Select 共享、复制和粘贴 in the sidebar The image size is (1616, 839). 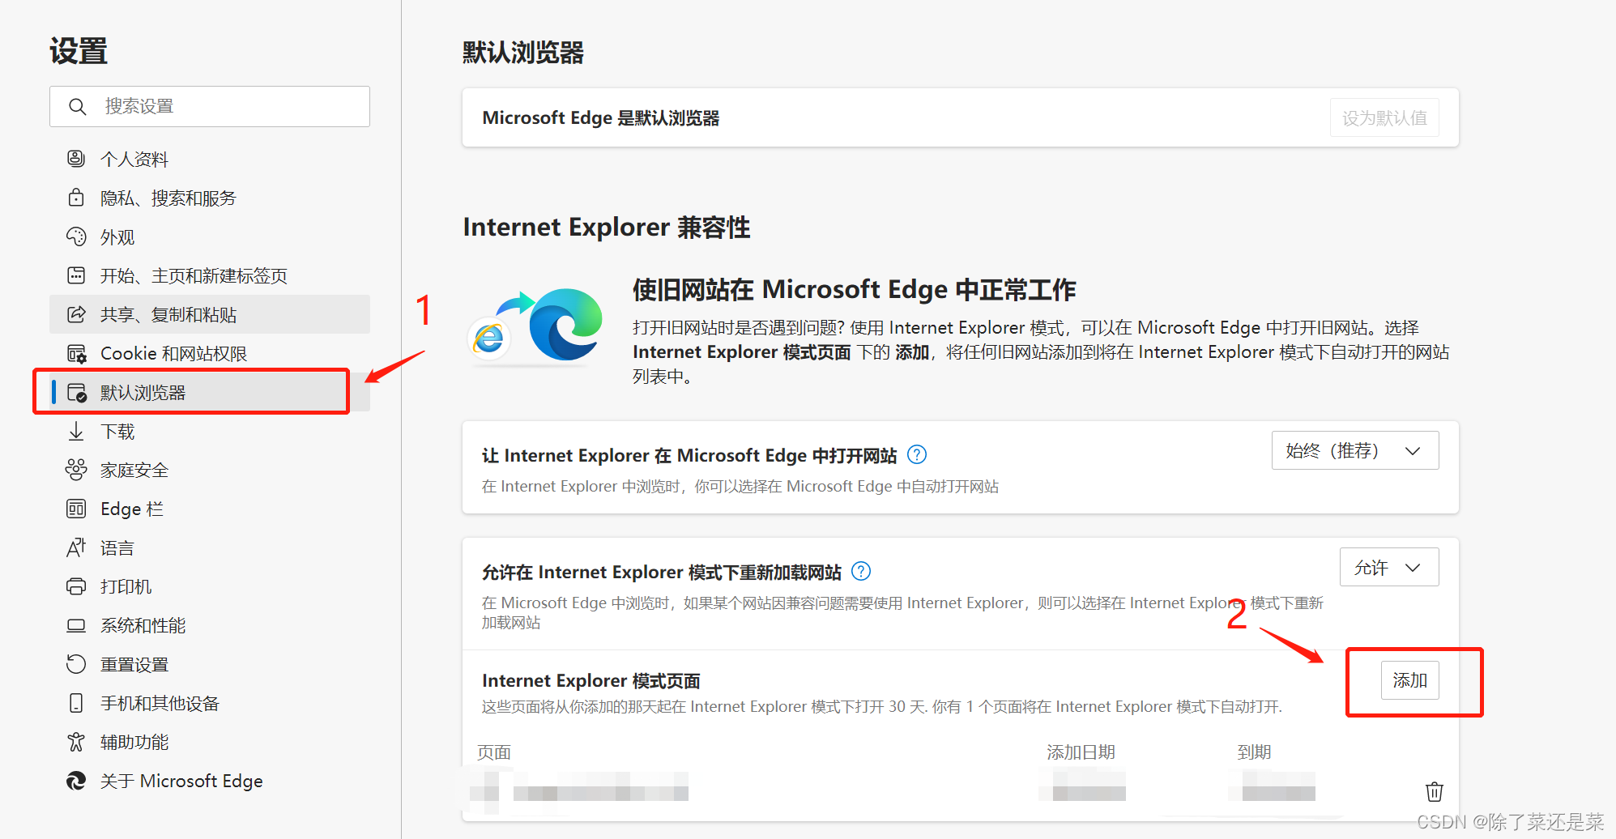[x=210, y=314]
